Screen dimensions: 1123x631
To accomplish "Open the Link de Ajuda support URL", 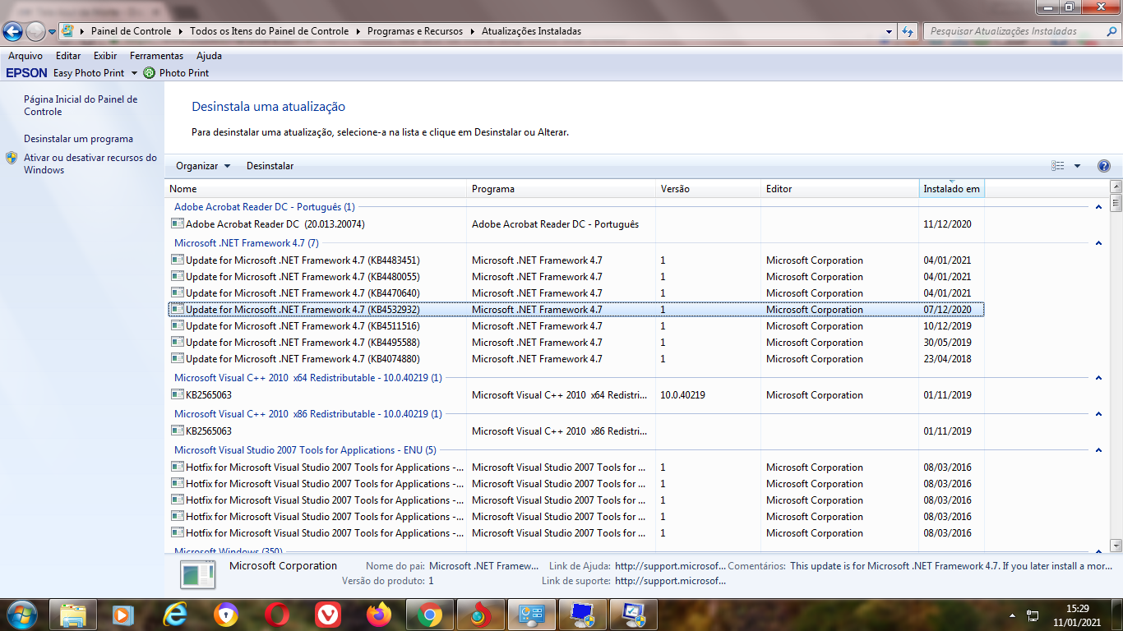I will (x=670, y=566).
